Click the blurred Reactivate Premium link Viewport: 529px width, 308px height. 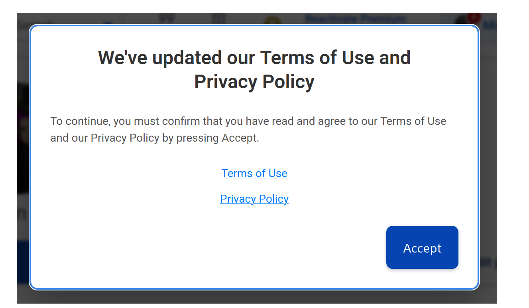coord(355,18)
